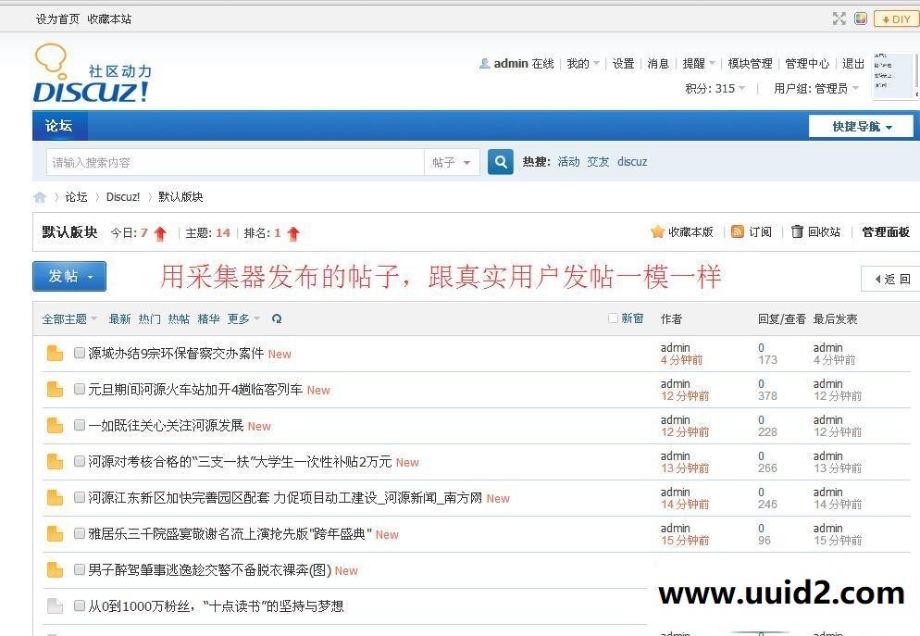Click the 退出 logout link

coord(852,63)
